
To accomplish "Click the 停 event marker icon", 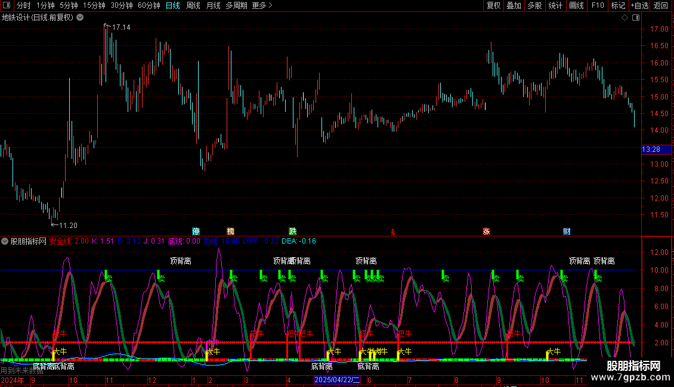I will tap(196, 231).
